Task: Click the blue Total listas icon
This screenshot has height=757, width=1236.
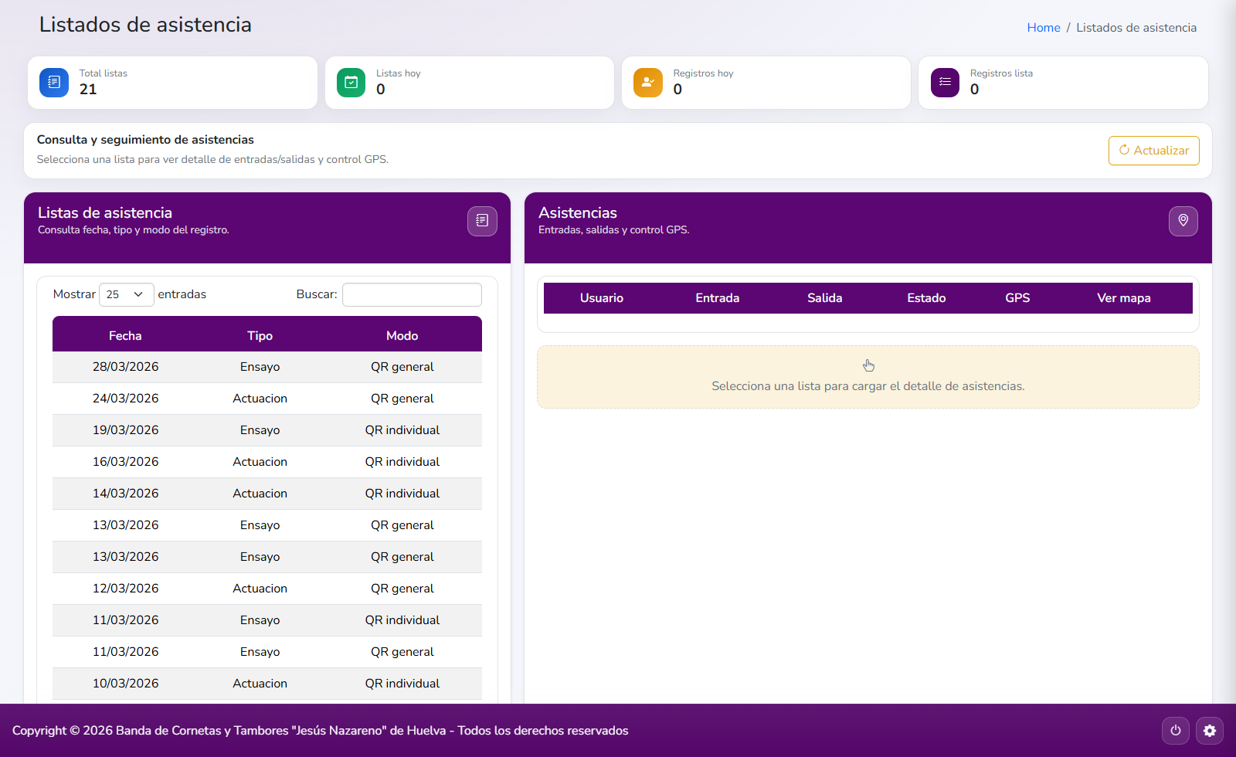Action: [x=54, y=83]
